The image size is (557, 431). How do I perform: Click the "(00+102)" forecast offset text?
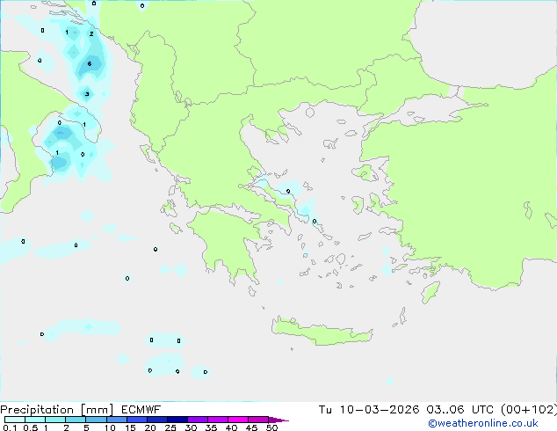click(529, 410)
